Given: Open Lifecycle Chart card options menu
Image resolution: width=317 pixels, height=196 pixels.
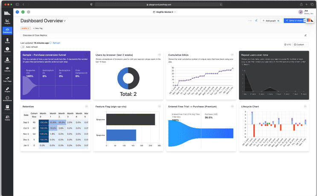Looking at the screenshot, I should (x=305, y=107).
